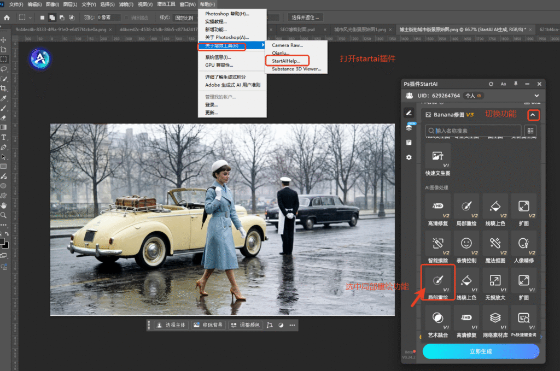560x371 pixels.
Task: Select the Gradient tool
Action: pyautogui.click(x=4, y=127)
